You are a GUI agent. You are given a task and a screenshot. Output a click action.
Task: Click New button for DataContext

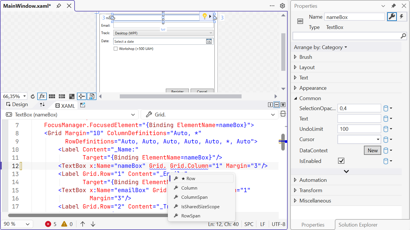coord(373,151)
